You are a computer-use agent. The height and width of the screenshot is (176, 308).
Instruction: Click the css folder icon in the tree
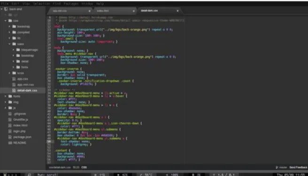(x=10, y=21)
